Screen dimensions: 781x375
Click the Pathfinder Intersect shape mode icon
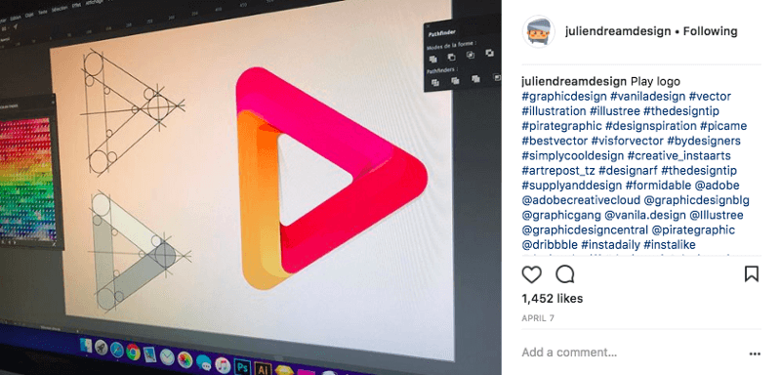coord(472,55)
